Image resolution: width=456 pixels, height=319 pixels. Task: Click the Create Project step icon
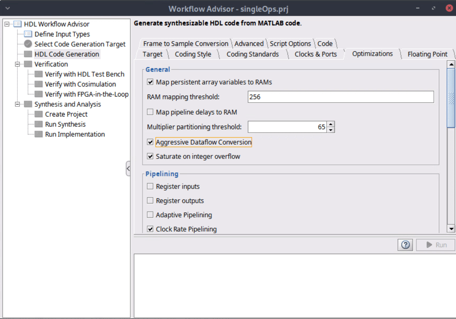tap(38, 114)
